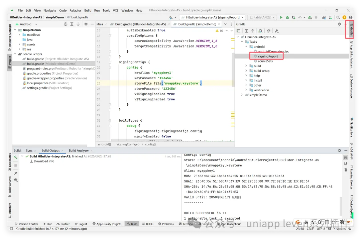Open the eye view options in Build panel
Viewport: 361px width, 238px height.
coord(15,180)
